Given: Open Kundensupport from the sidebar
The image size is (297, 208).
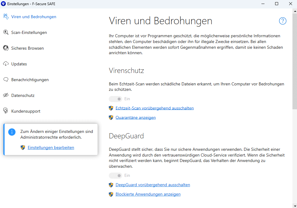Looking at the screenshot, I should pos(26,111).
